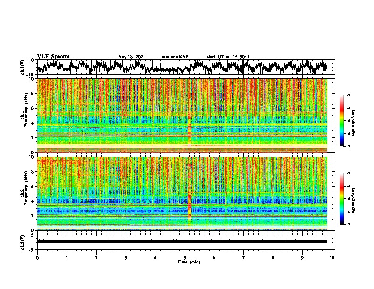This screenshot has height=289, width=374.
Task: Click the "-7" label on ch.1 color bar
Action: [348, 146]
